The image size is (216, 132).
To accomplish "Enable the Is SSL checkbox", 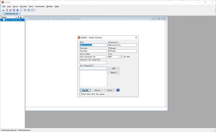I will (x=122, y=57).
